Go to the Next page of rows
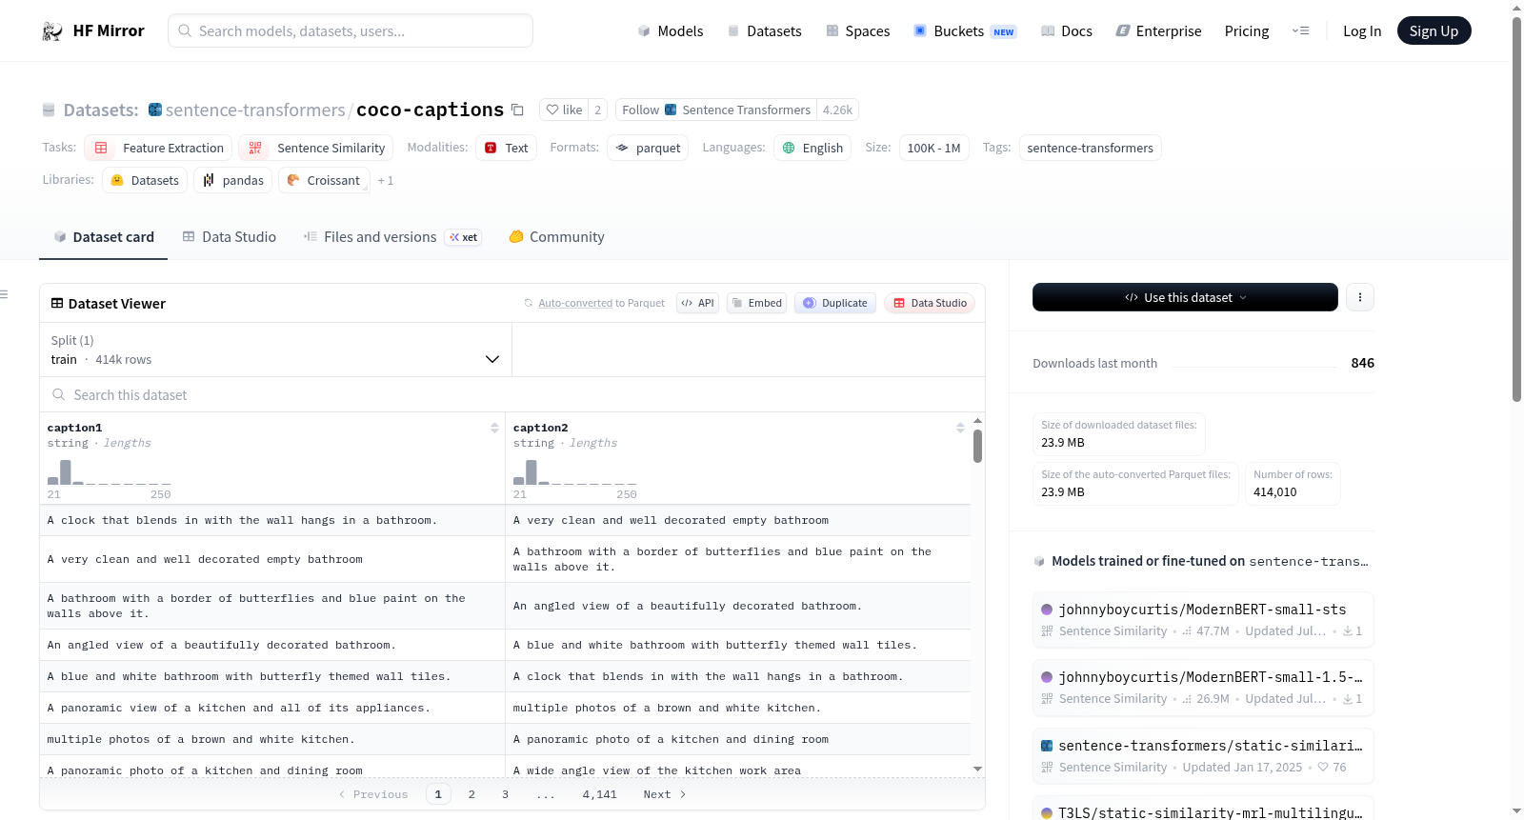The image size is (1524, 820). (x=665, y=794)
